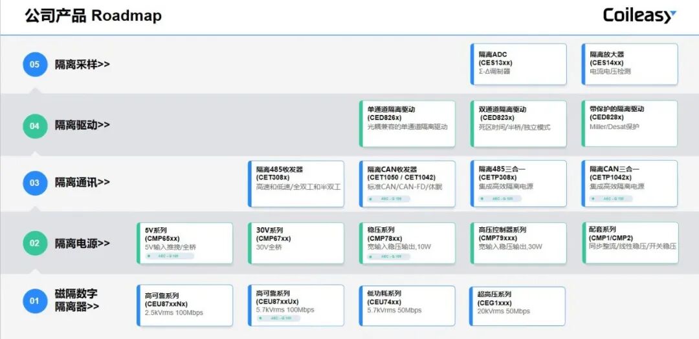Select the 高可靠系列 (CEU87xxUx) card

tap(296, 305)
